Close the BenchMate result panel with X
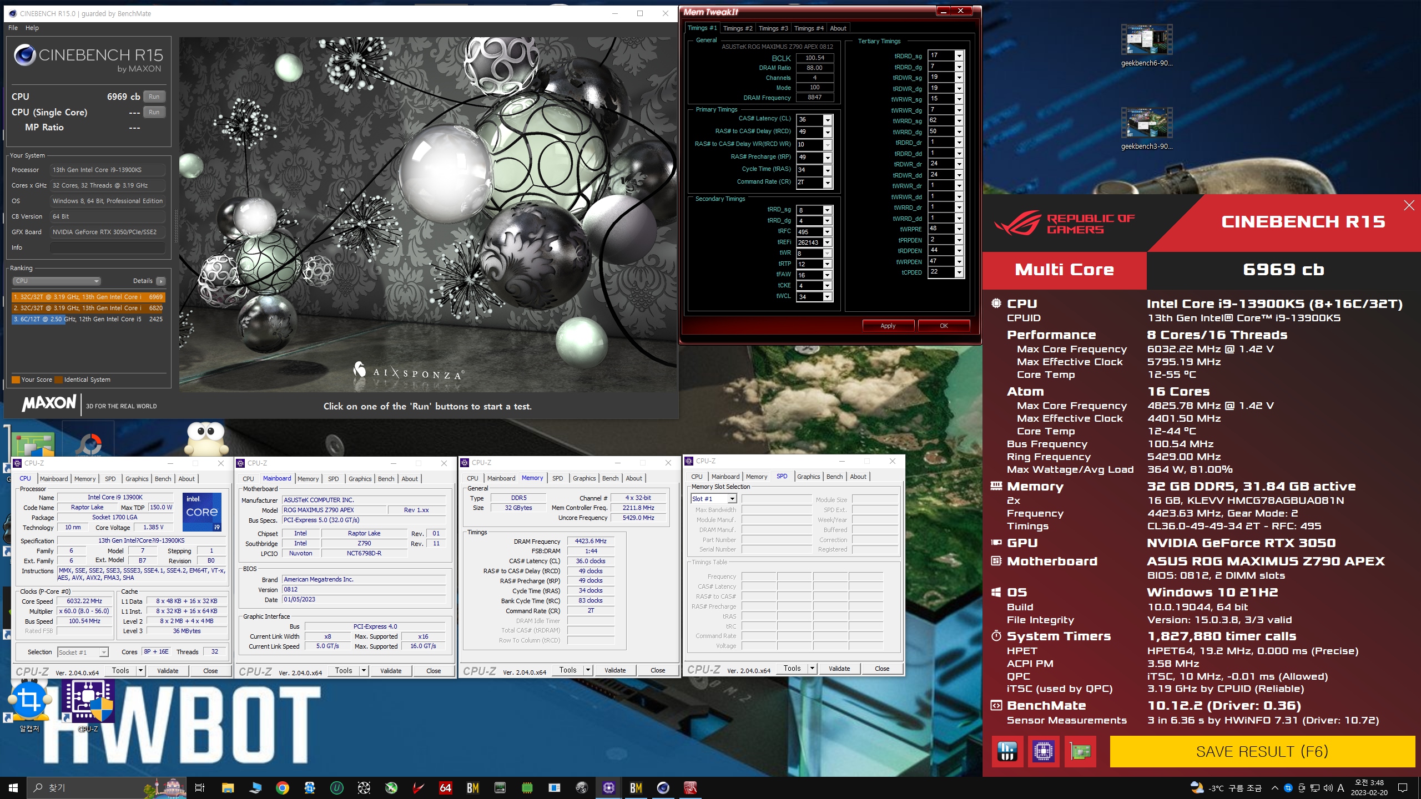 (x=1409, y=206)
